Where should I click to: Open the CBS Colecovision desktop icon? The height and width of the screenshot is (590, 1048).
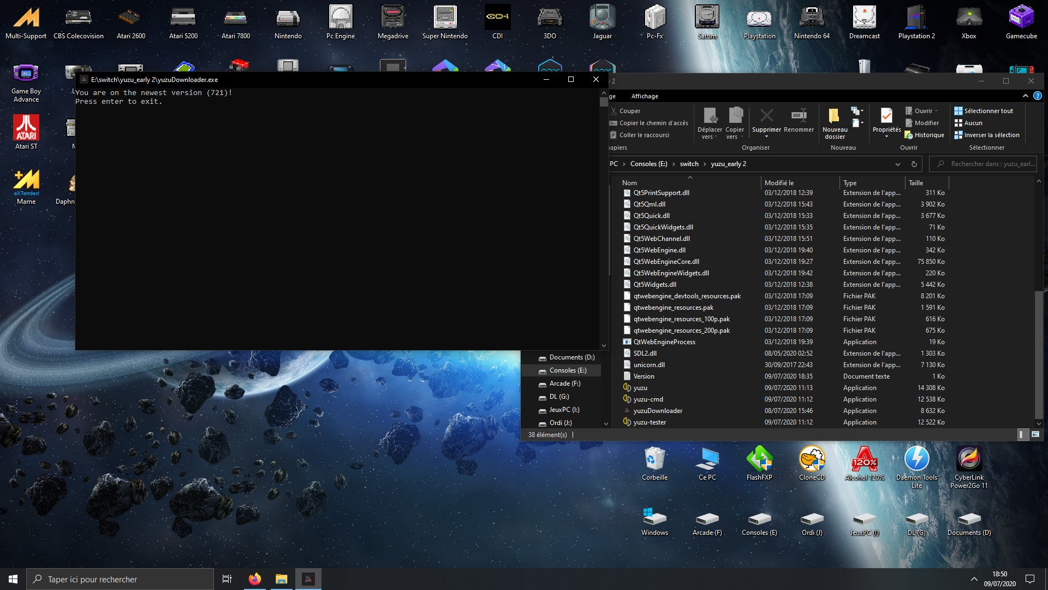pyautogui.click(x=79, y=22)
